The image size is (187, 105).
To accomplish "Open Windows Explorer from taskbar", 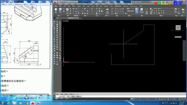I will pyautogui.click(x=14, y=103).
